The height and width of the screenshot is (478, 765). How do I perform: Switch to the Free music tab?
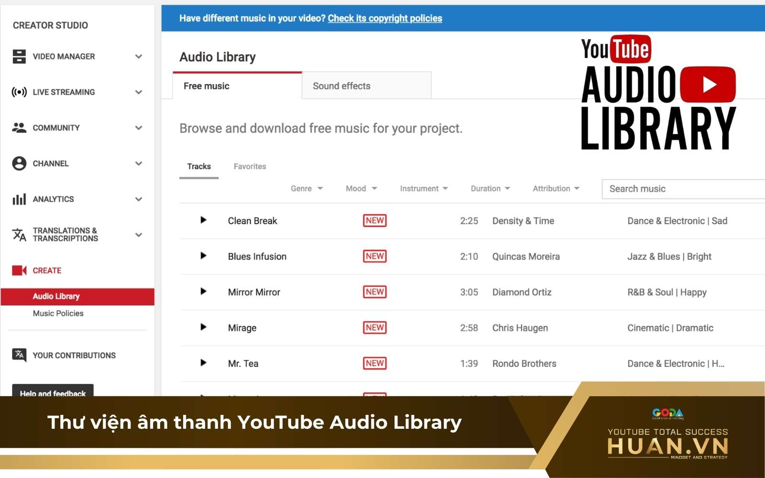pos(237,86)
